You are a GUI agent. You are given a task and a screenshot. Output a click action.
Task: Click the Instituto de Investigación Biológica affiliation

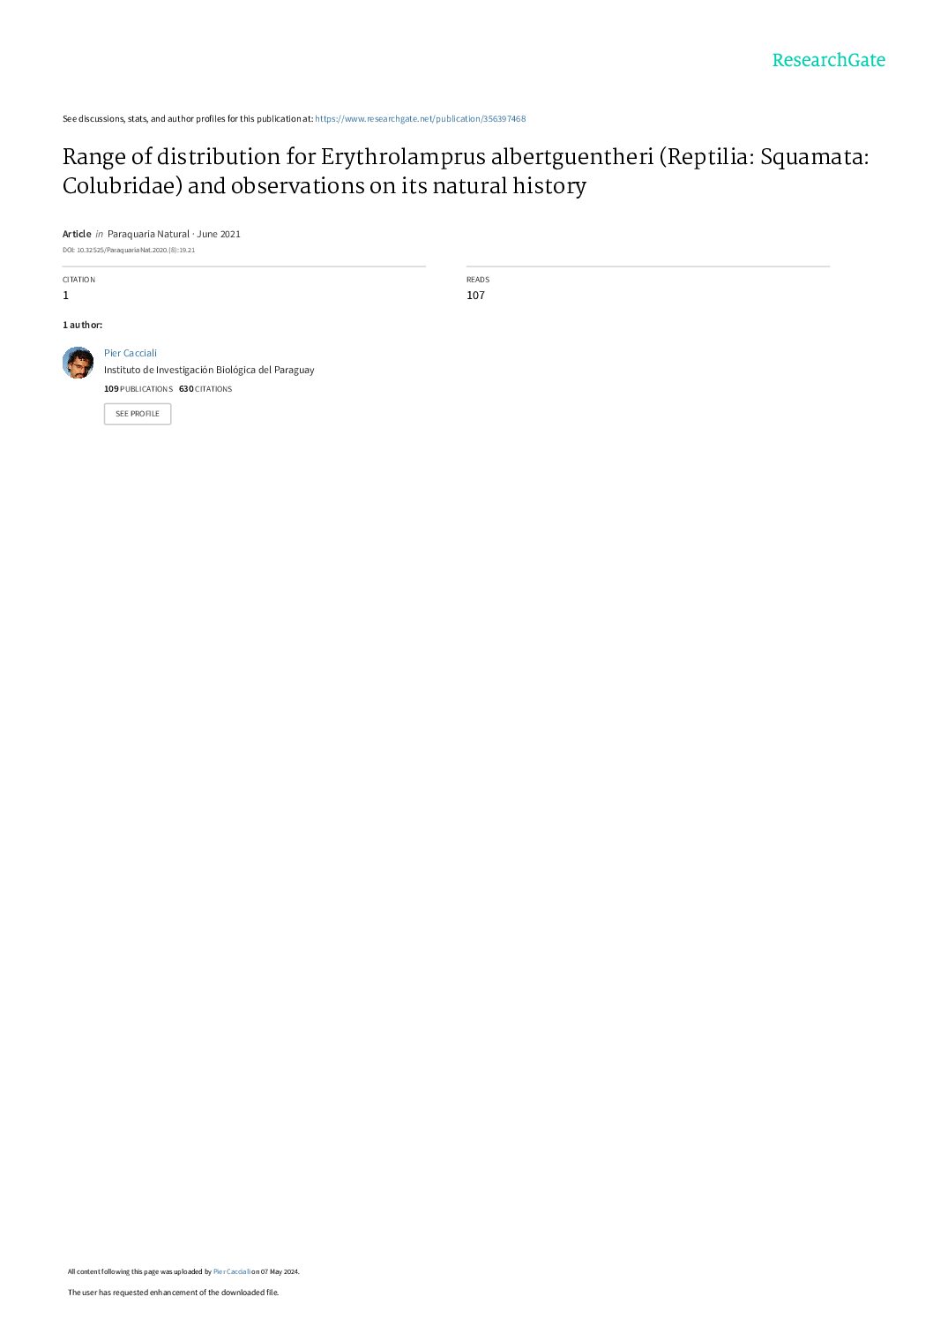pyautogui.click(x=209, y=371)
